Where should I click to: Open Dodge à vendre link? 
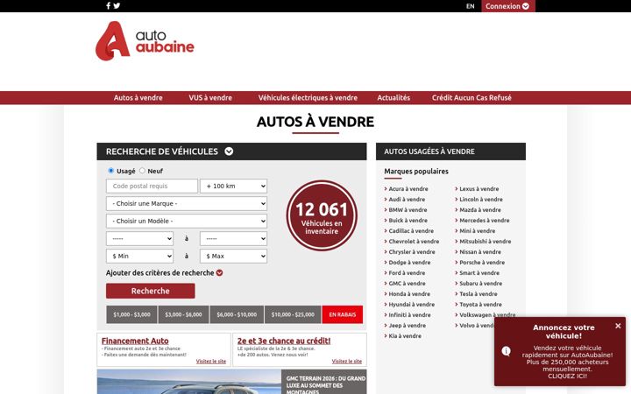[x=409, y=262]
